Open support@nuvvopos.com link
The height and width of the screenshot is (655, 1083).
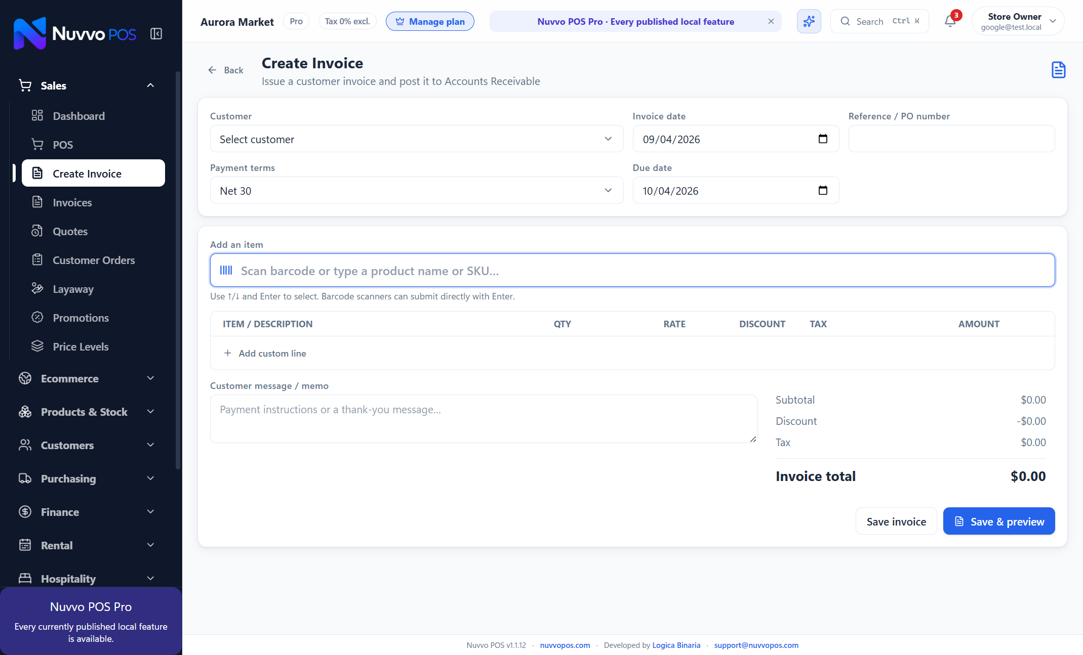(x=756, y=645)
